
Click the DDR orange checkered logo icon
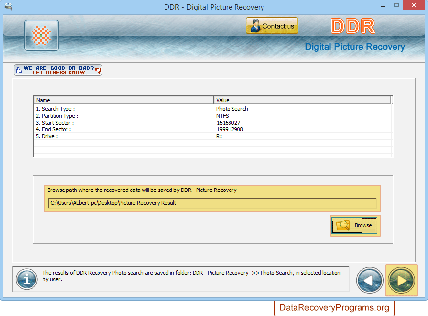pyautogui.click(x=41, y=35)
